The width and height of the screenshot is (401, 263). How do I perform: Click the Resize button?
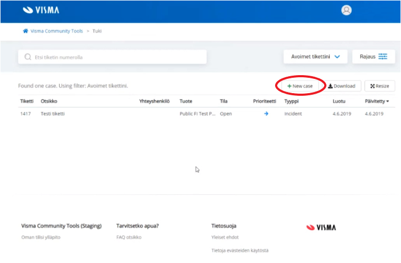(380, 86)
